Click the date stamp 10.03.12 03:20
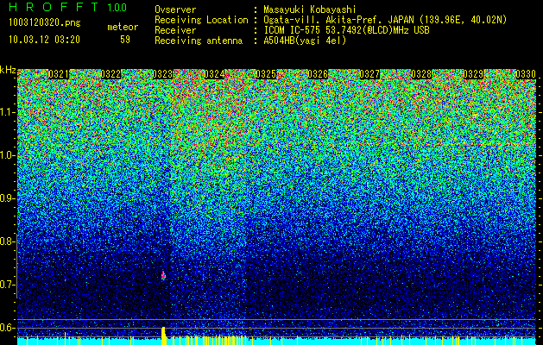The width and height of the screenshot is (543, 345). point(44,40)
